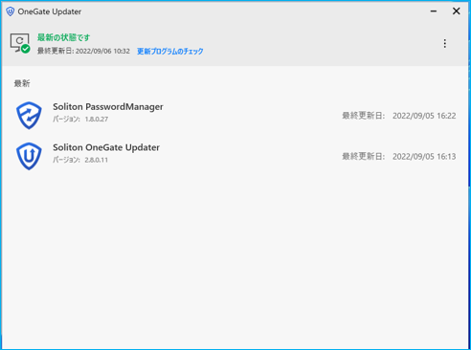Click the OneGate Updater shield icon in the title bar
The height and width of the screenshot is (350, 471).
point(11,11)
